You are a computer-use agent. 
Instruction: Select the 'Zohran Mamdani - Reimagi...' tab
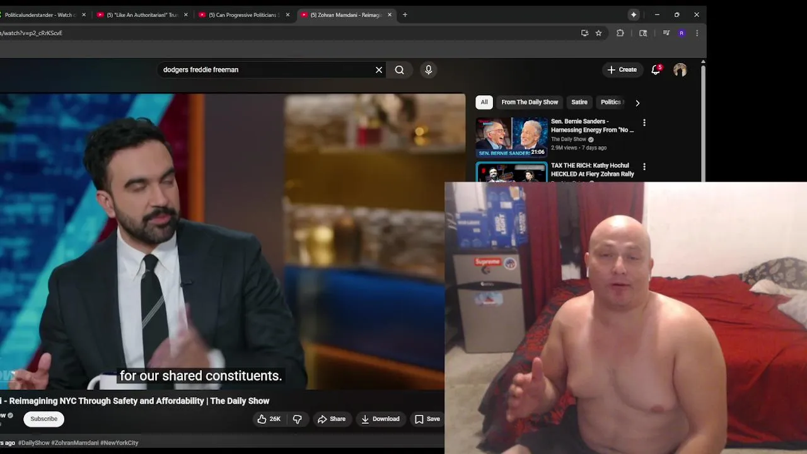(346, 15)
